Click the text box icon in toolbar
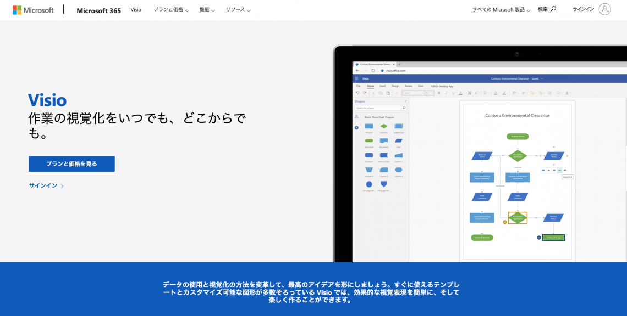The height and width of the screenshot is (316, 627). [x=469, y=93]
